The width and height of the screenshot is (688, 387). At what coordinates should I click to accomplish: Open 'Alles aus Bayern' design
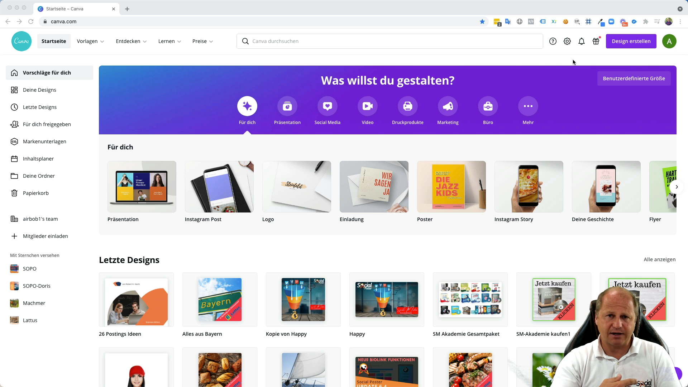[220, 300]
